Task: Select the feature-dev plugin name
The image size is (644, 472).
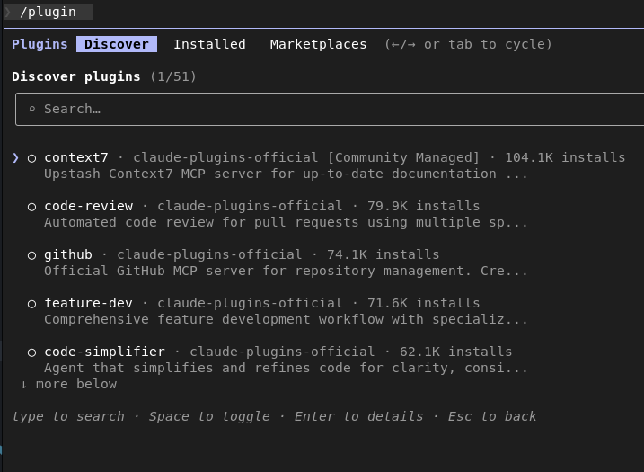Action: (88, 303)
